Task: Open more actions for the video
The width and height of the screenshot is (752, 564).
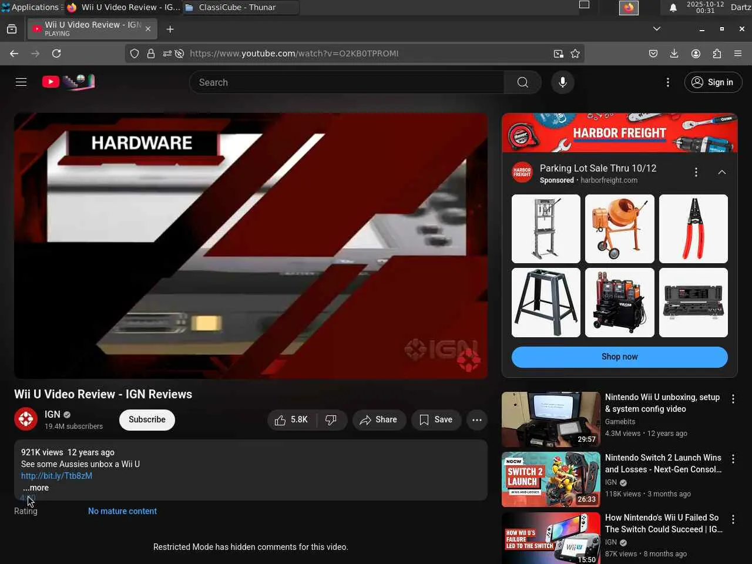Action: click(477, 419)
